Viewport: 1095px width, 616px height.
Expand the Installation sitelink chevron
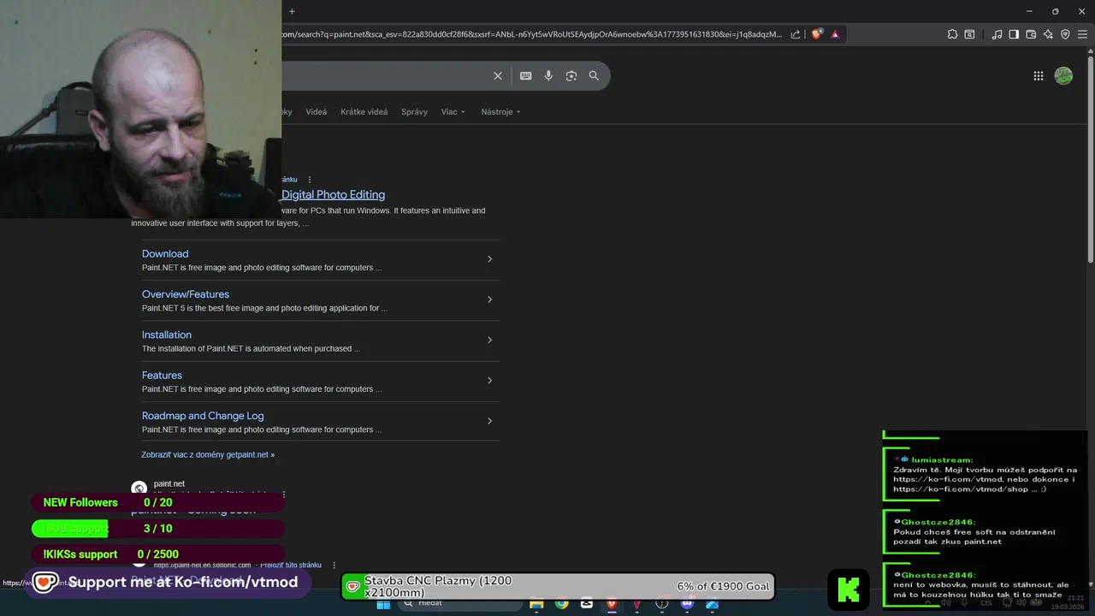point(489,340)
